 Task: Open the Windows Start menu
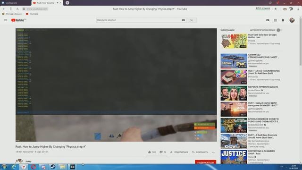(4, 167)
